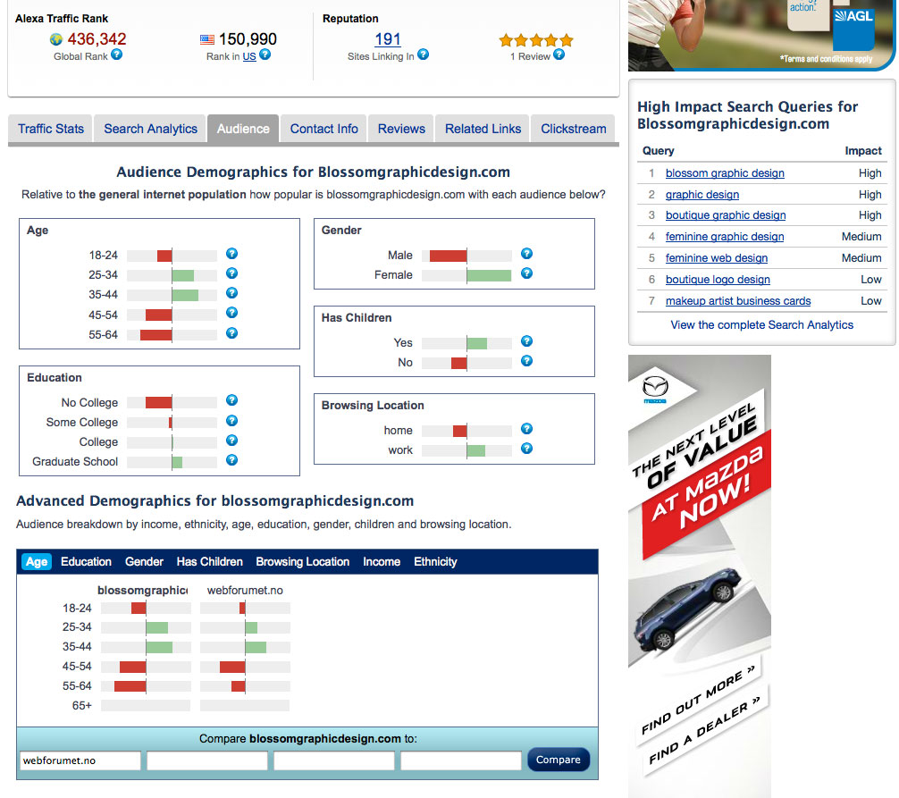The height and width of the screenshot is (798, 899).
Task: Open the boutique logo design query link
Action: 718,279
